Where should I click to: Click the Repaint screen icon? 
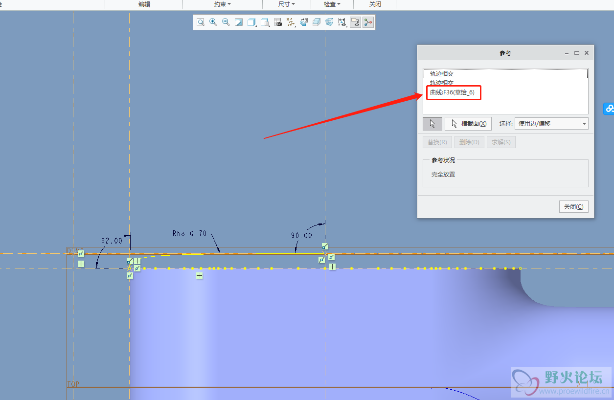point(239,22)
